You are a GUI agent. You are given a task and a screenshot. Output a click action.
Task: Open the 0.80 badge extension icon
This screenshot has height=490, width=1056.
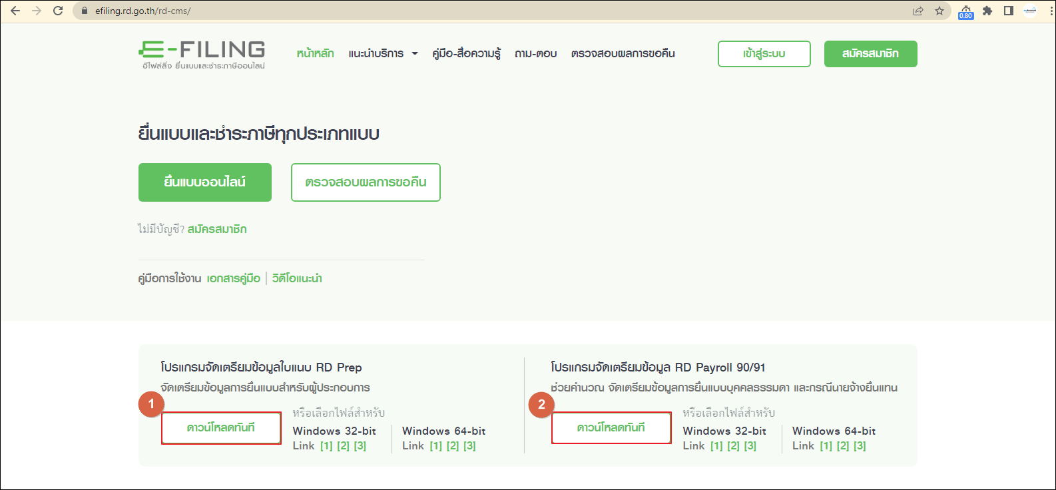point(965,11)
